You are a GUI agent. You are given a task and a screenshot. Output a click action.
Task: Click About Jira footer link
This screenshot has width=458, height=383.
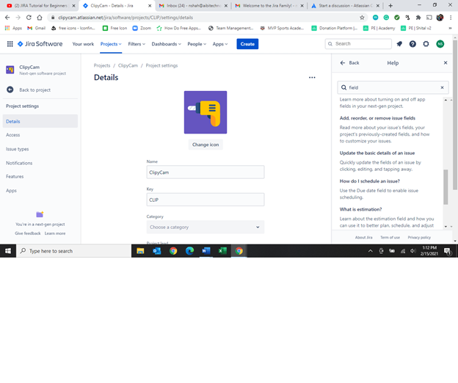pyautogui.click(x=363, y=237)
